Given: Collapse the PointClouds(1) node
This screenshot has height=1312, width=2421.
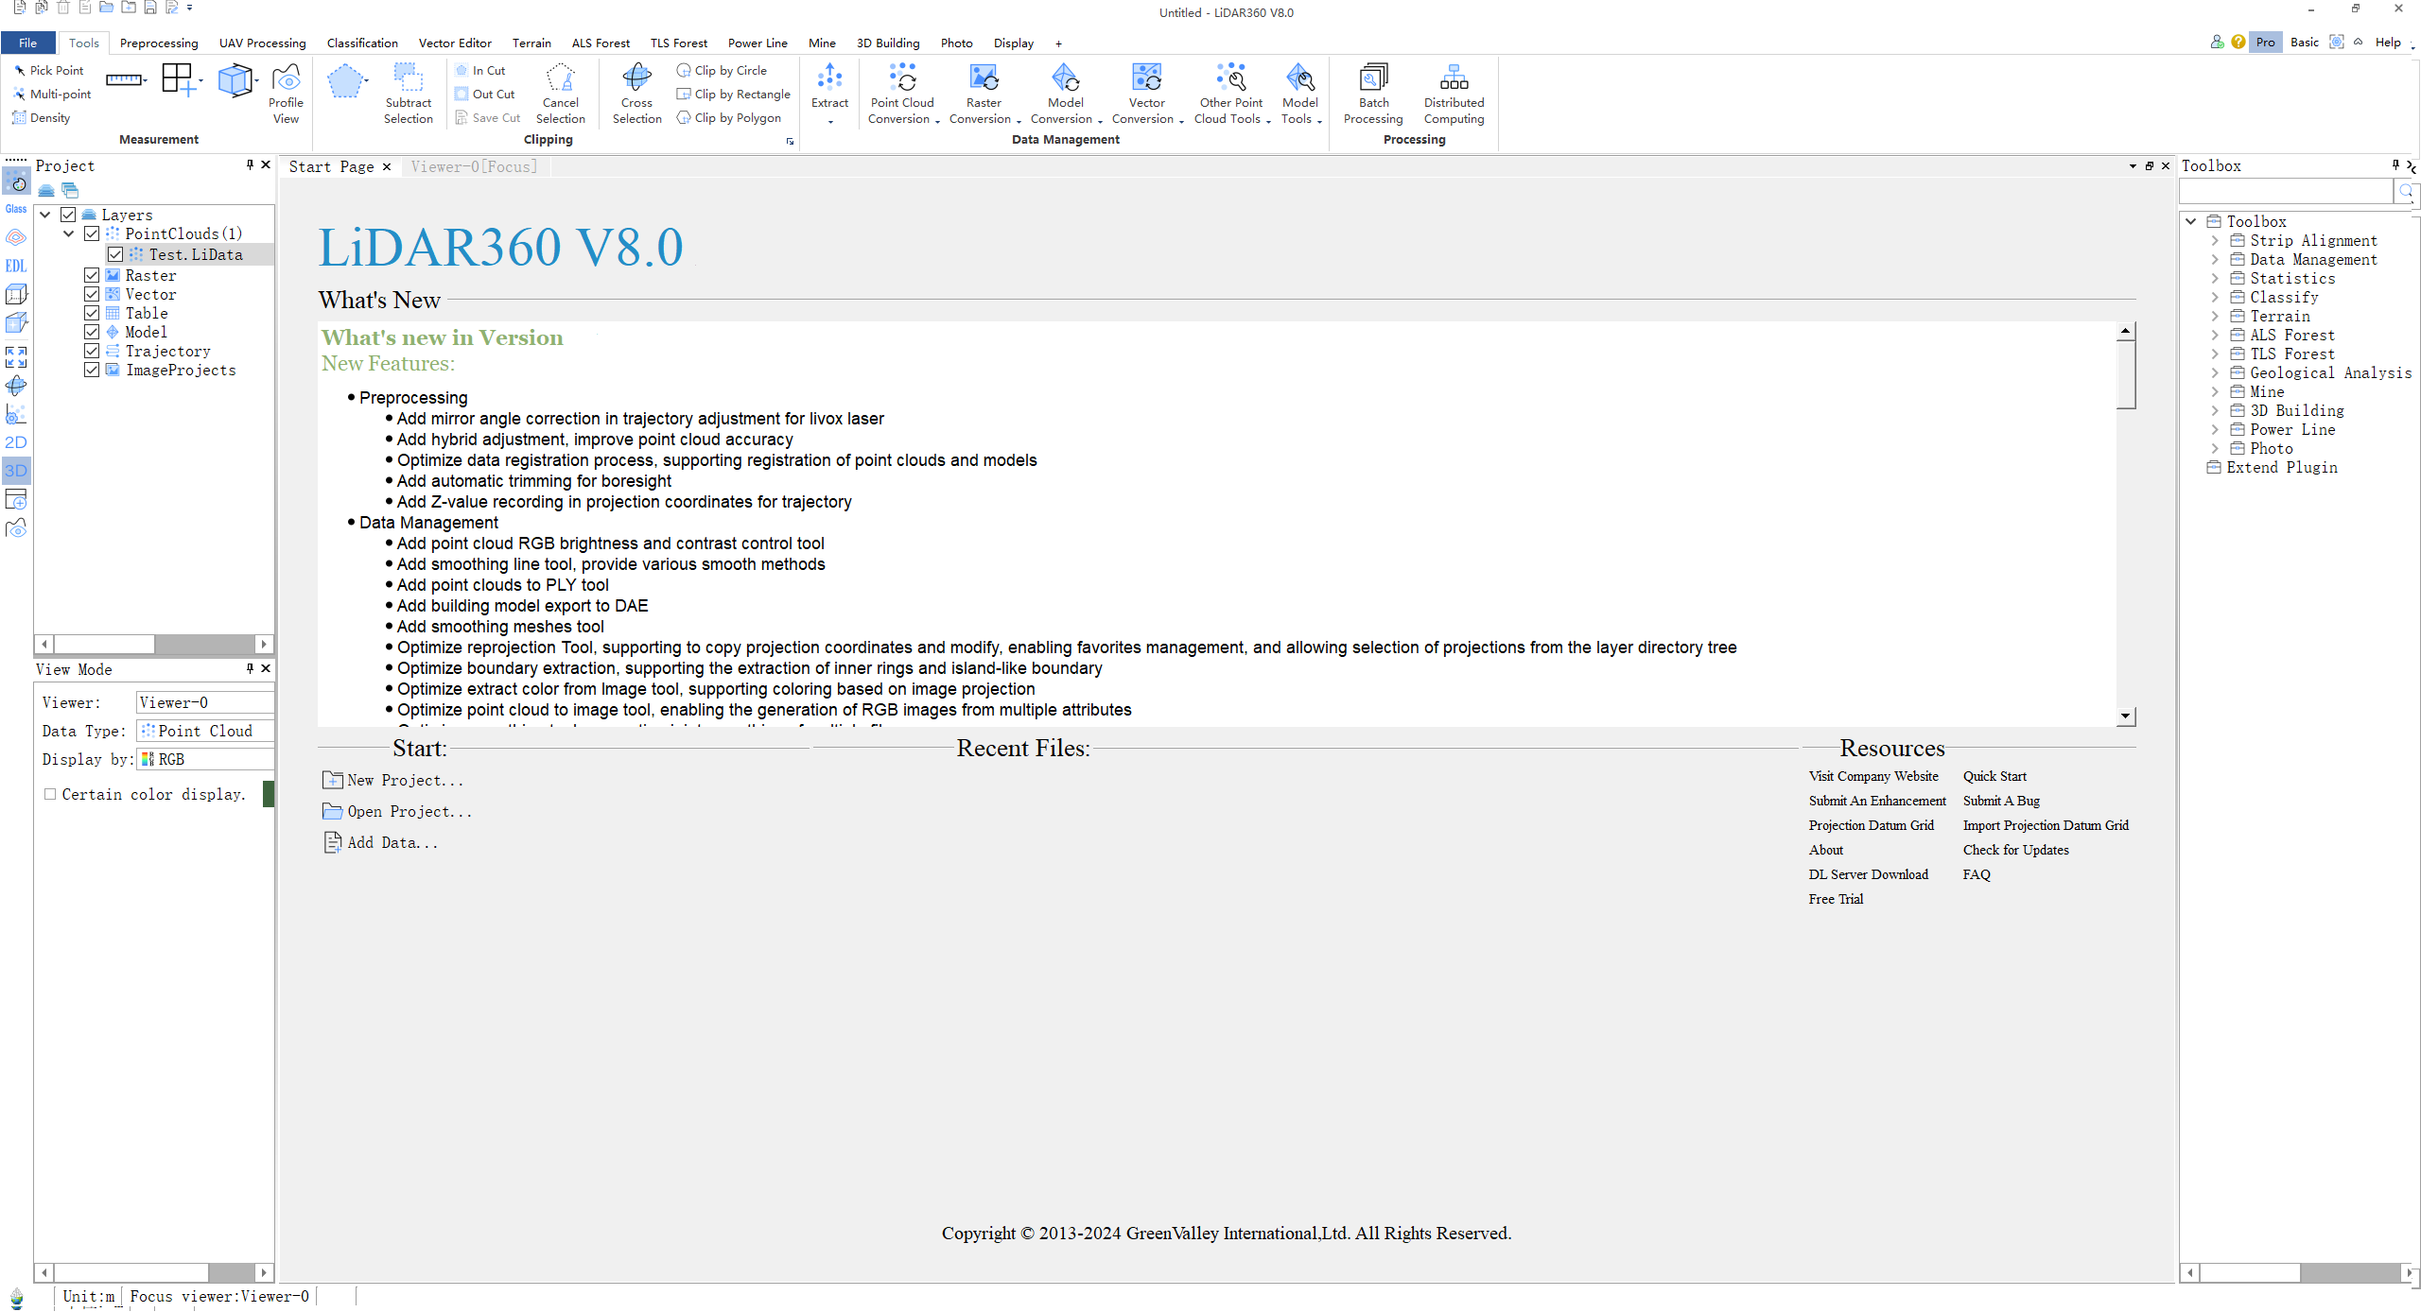Looking at the screenshot, I should click(69, 233).
